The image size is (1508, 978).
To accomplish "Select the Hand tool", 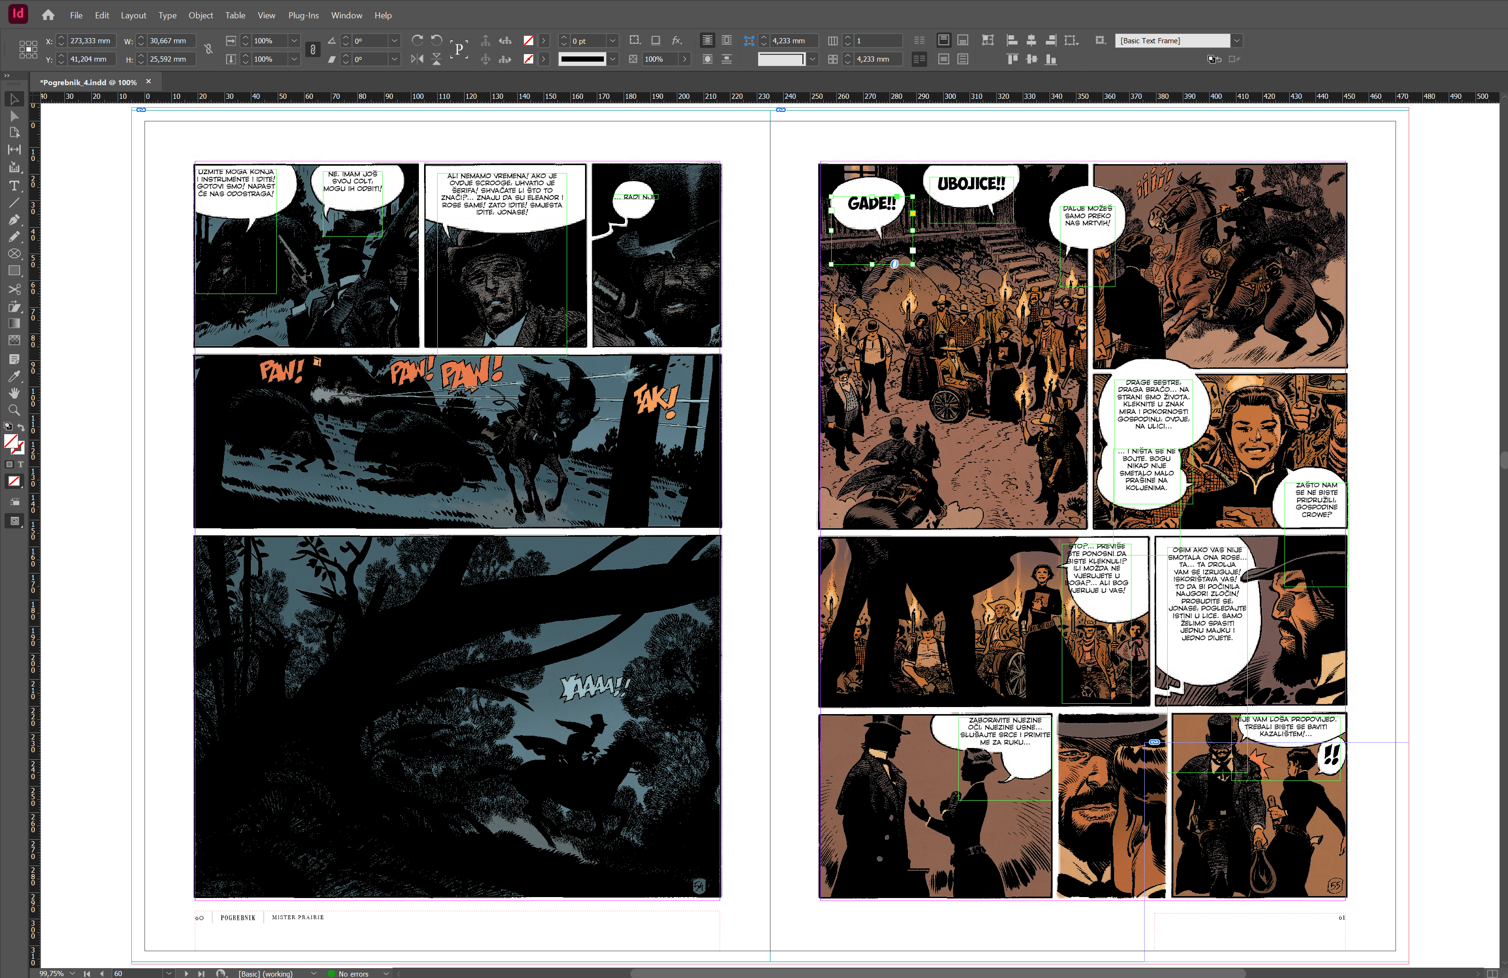I will click(14, 393).
